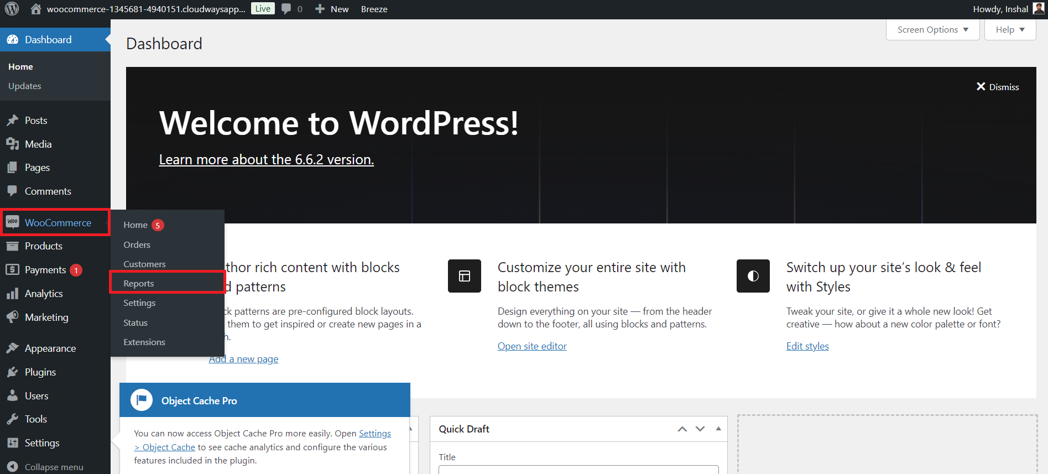Click the Object Cache link in the notice
The height and width of the screenshot is (474, 1048).
point(165,447)
